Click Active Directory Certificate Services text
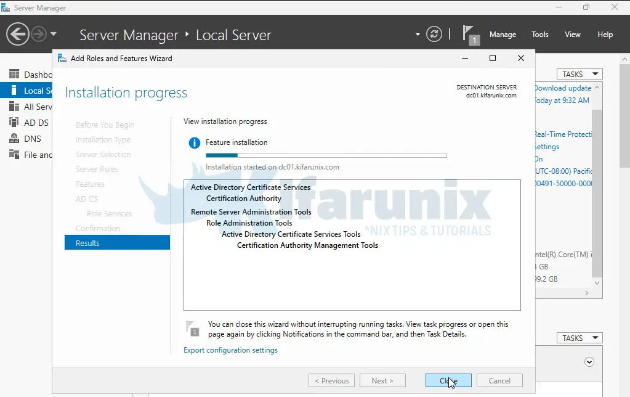This screenshot has width=630, height=397. [x=250, y=187]
